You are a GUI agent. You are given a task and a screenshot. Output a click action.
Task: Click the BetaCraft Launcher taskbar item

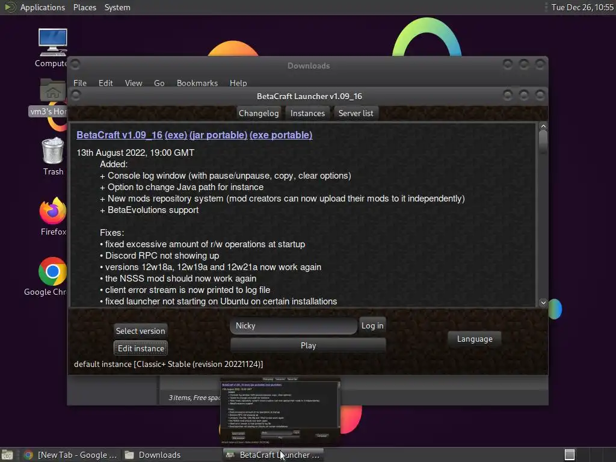273,455
